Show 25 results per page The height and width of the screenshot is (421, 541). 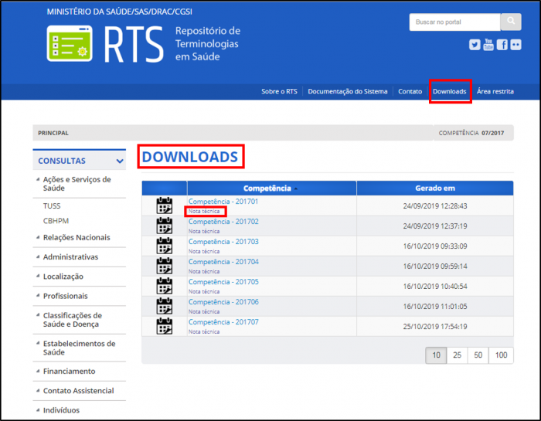click(458, 355)
